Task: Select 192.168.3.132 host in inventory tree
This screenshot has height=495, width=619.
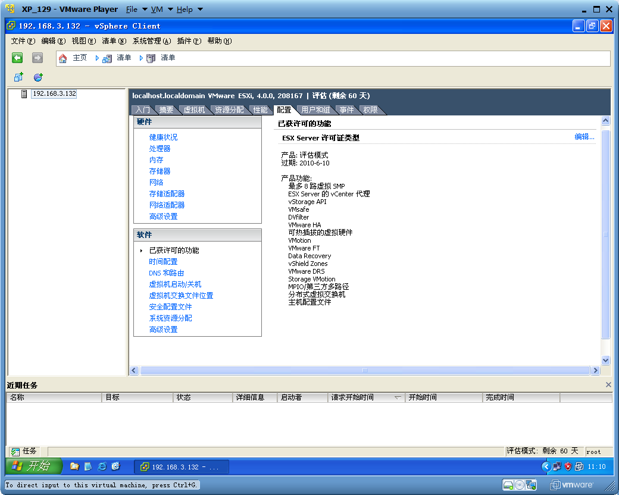Action: coord(54,93)
